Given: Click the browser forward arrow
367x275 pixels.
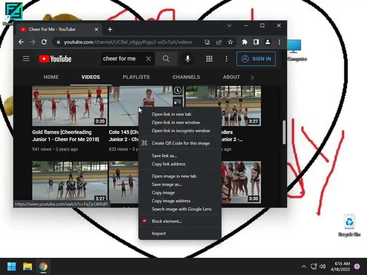Looking at the screenshot, I should coord(33,42).
